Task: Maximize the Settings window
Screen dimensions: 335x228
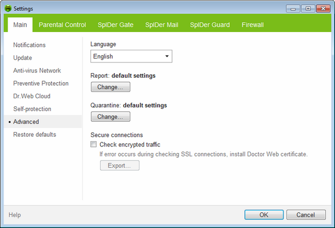Action: click(308, 9)
